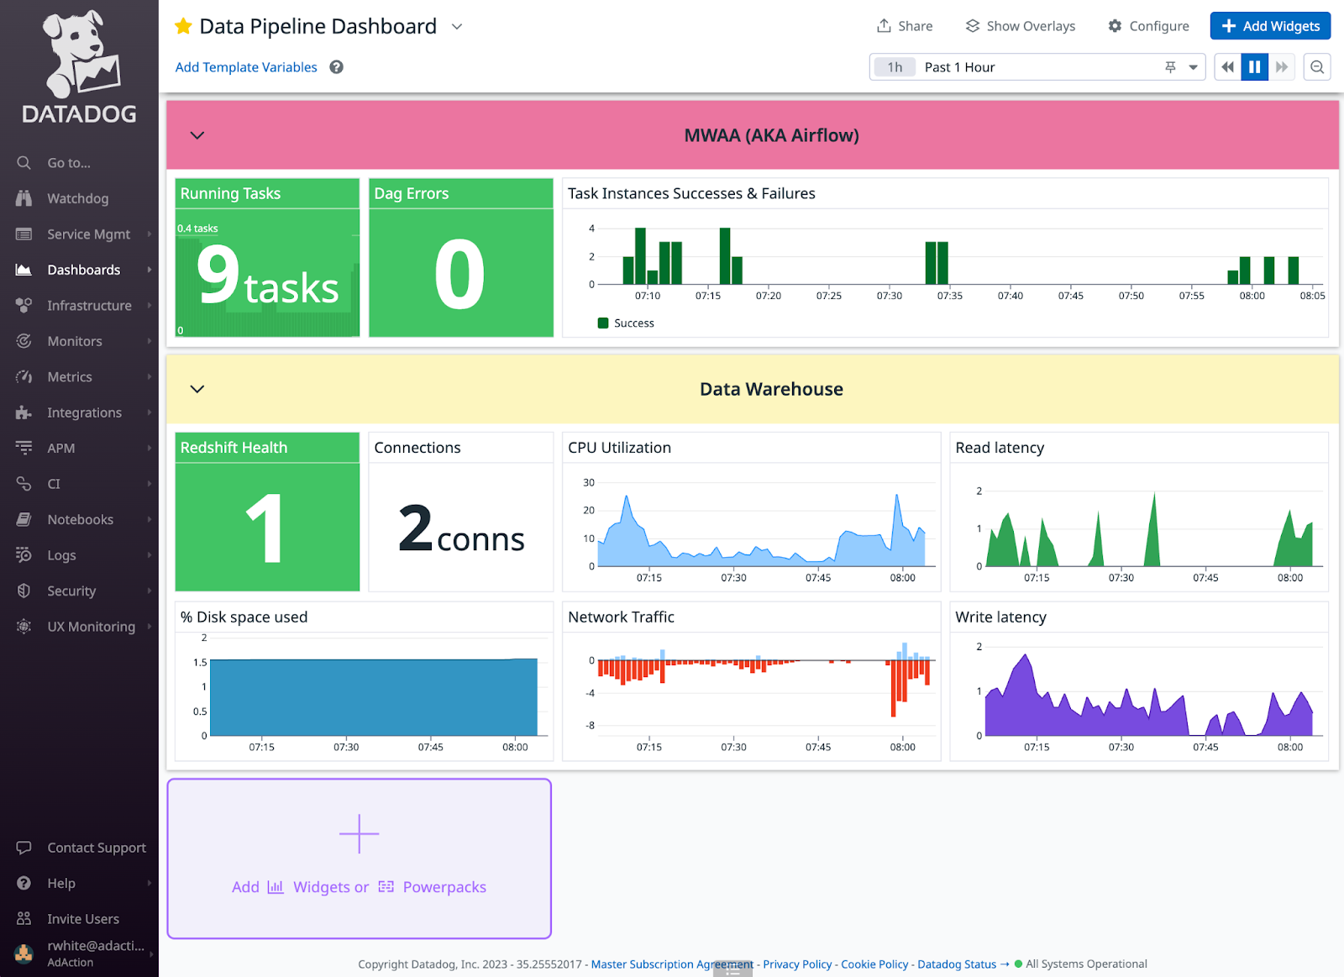Click the Dag Errors widget value
Screen dimensions: 1344x977
(x=460, y=274)
